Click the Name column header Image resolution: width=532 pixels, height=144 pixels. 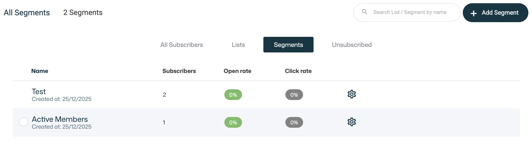click(x=40, y=71)
